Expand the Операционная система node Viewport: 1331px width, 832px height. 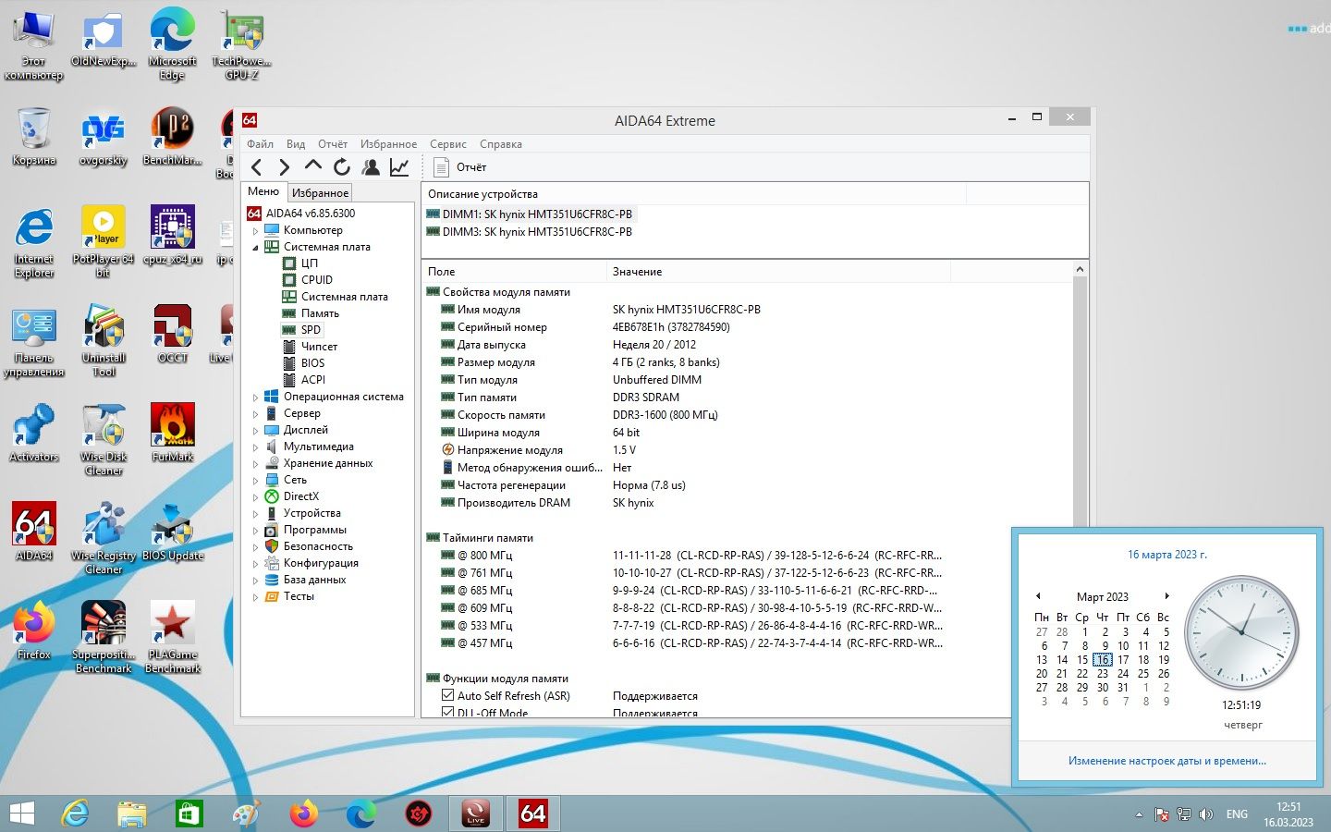point(256,398)
